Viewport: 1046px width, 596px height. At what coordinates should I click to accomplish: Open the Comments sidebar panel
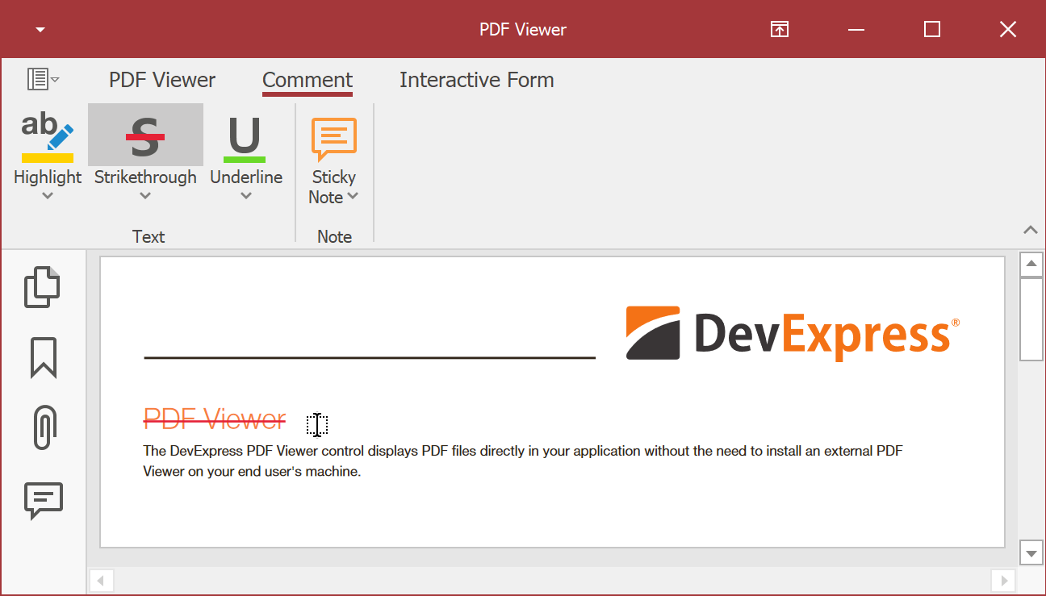click(x=43, y=500)
